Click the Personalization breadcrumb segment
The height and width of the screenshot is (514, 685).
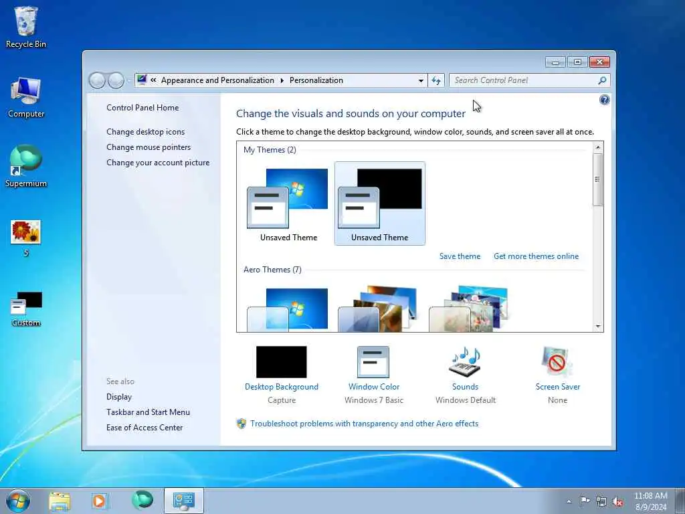coord(316,80)
